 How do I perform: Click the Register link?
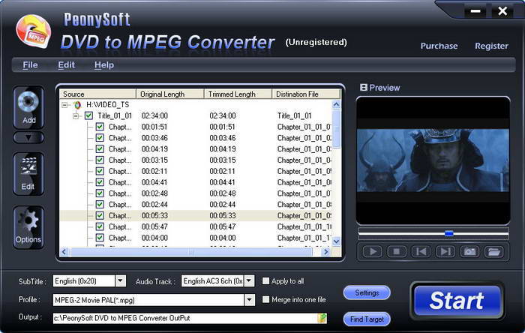(x=491, y=46)
